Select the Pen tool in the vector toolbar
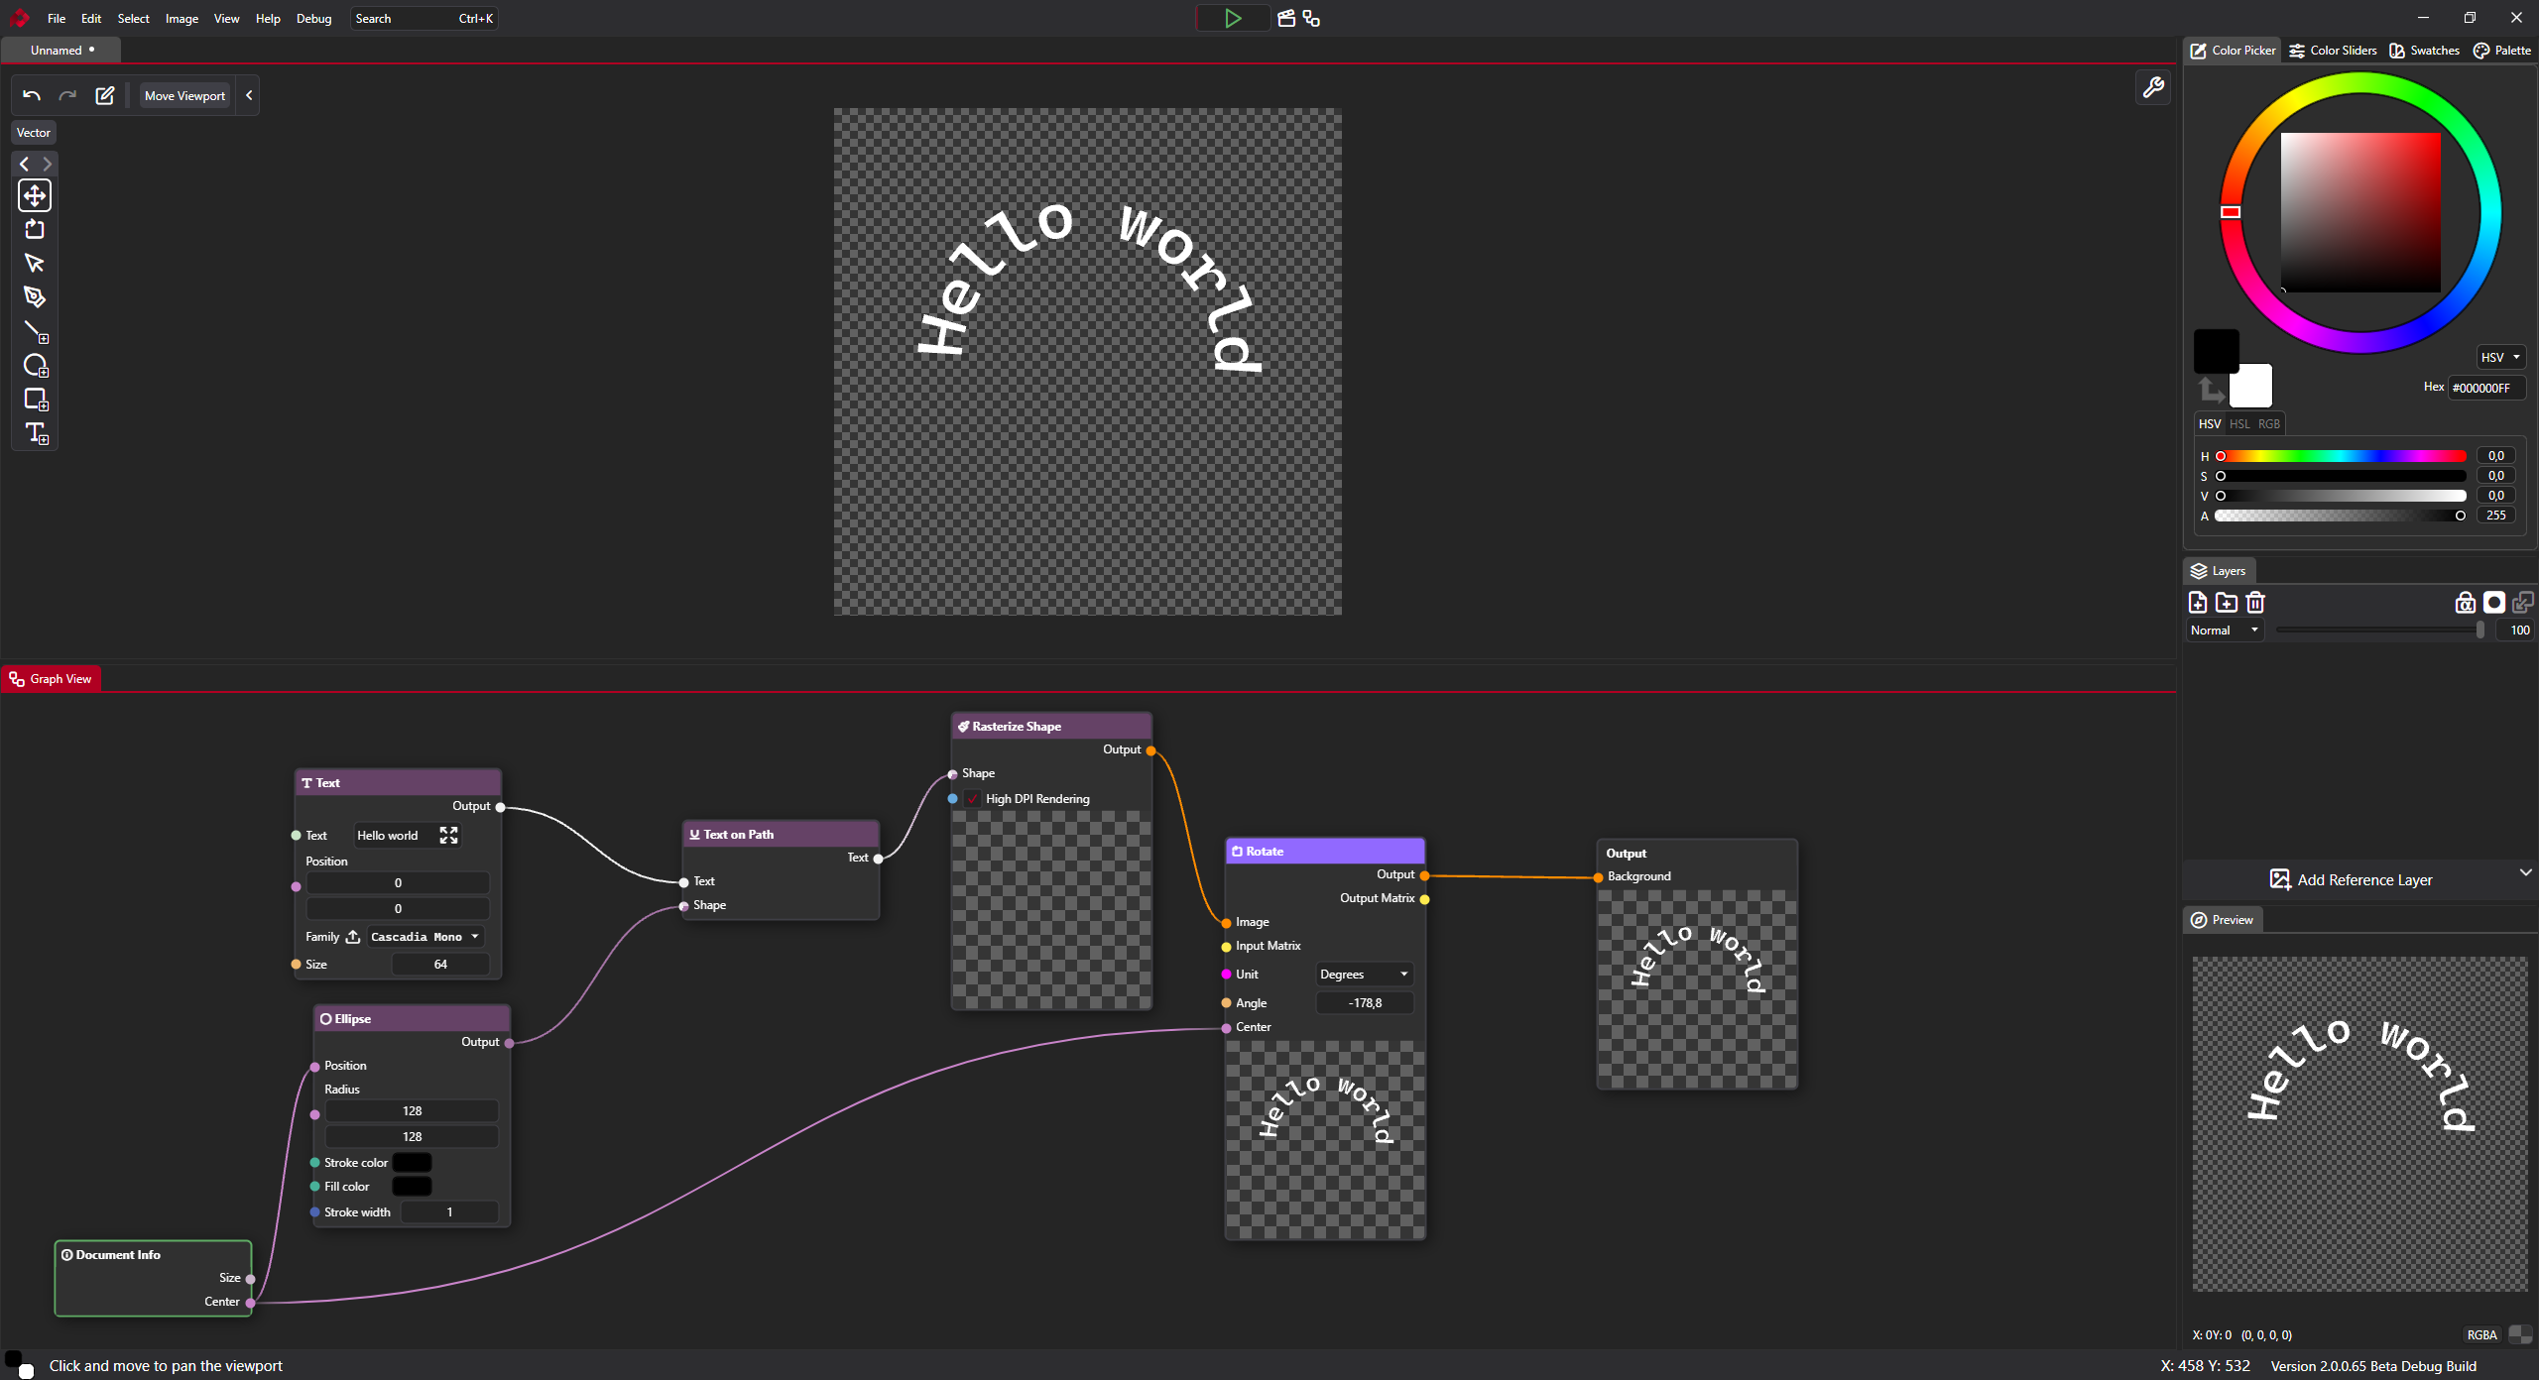Viewport: 2539px width, 1380px height. point(35,296)
